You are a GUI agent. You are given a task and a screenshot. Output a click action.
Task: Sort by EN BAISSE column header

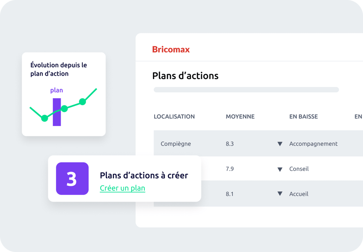point(304,117)
